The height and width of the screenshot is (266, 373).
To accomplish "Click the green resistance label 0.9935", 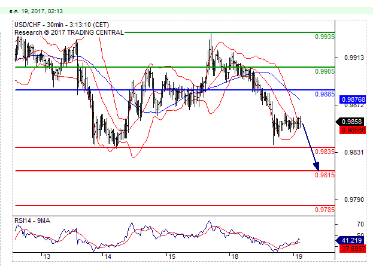I will tap(325, 37).
